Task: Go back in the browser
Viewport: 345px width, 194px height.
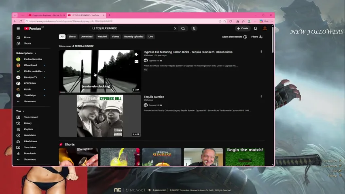Action: pos(15,21)
